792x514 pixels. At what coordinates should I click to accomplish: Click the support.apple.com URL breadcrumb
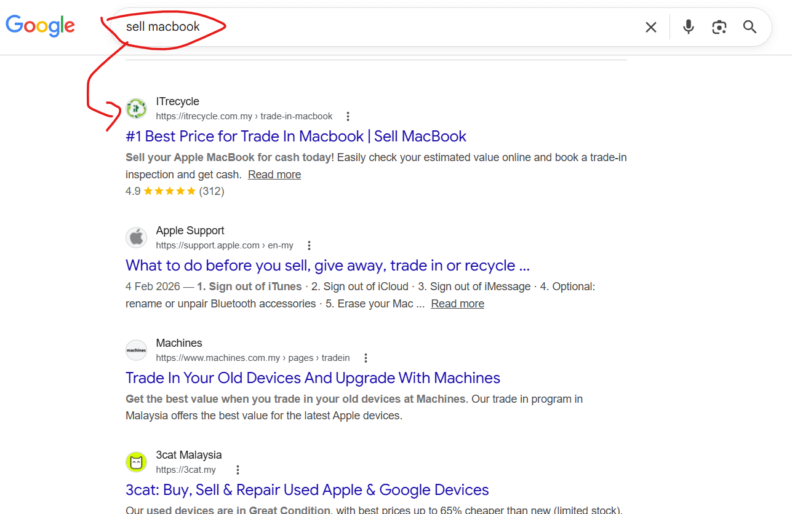pyautogui.click(x=225, y=245)
